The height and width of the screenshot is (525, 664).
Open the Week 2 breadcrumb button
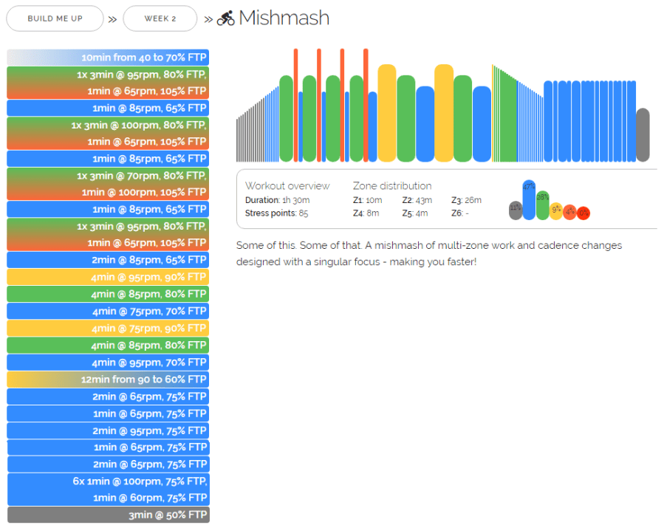click(160, 18)
